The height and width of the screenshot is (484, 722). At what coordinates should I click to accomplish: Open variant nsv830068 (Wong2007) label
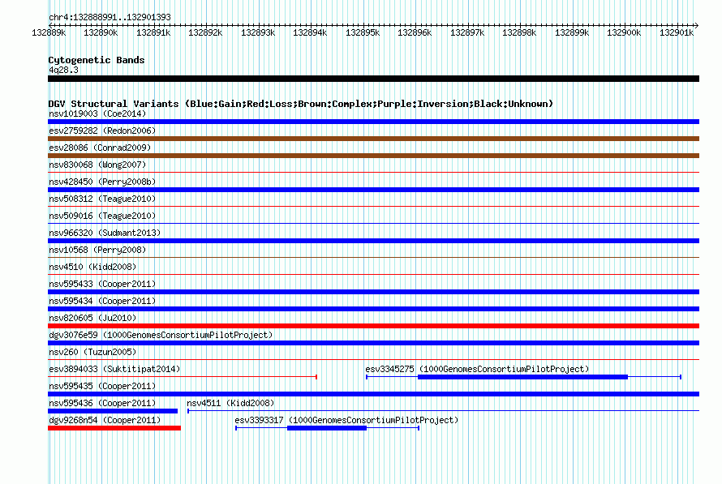click(97, 165)
